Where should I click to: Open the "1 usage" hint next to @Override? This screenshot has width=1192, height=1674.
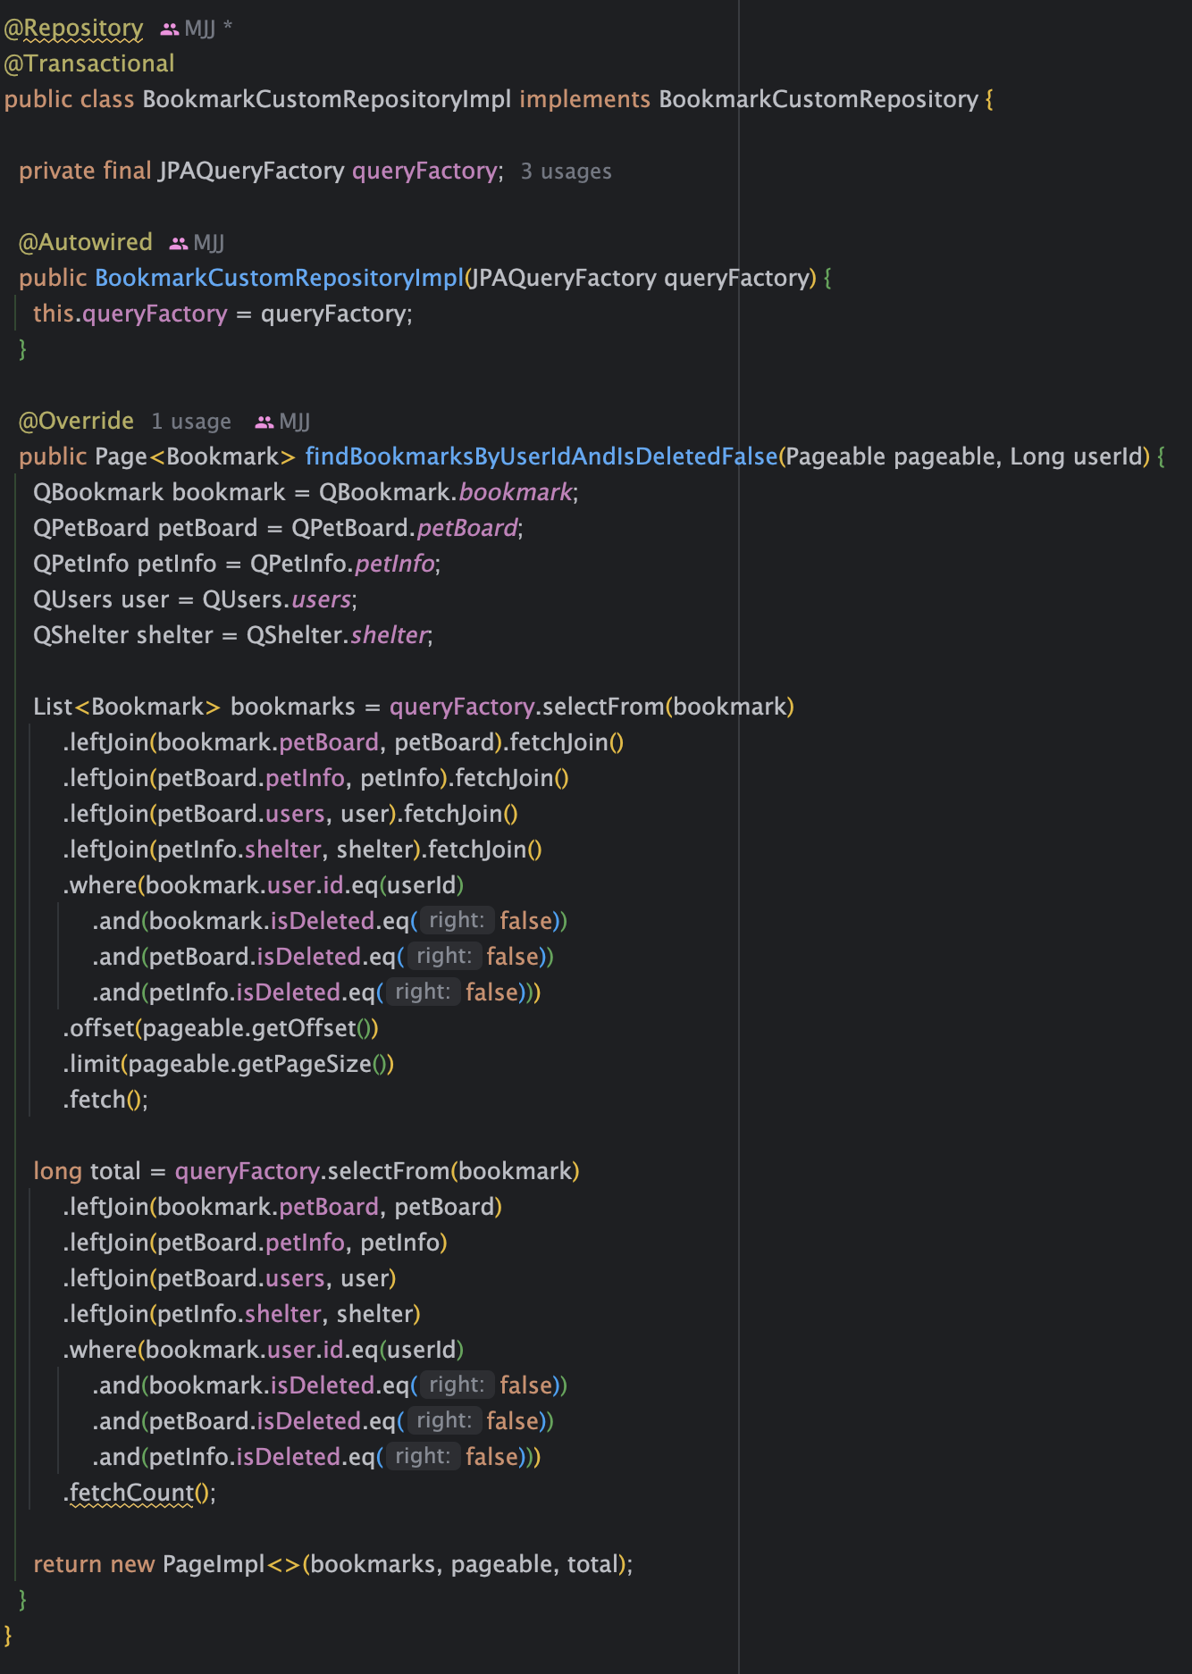(191, 422)
